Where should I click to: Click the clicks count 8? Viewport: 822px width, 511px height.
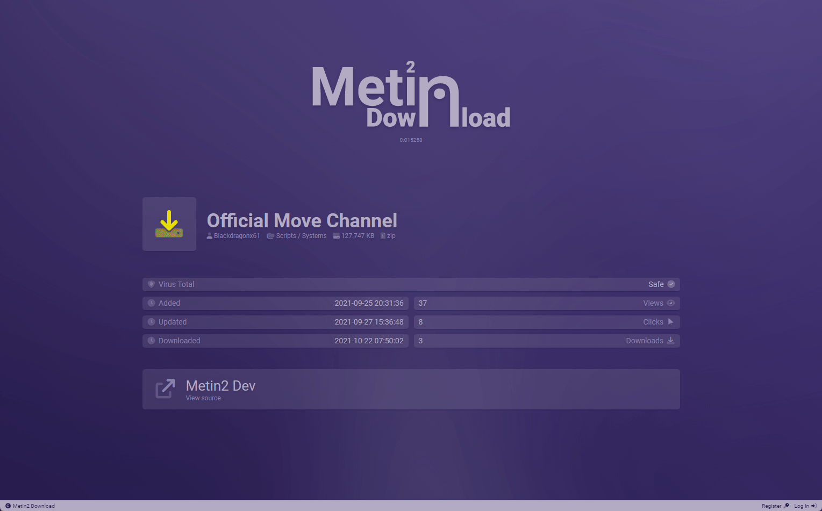pyautogui.click(x=420, y=322)
